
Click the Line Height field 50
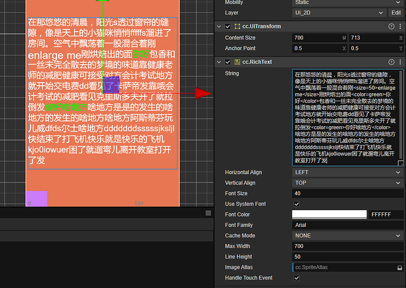point(348,257)
